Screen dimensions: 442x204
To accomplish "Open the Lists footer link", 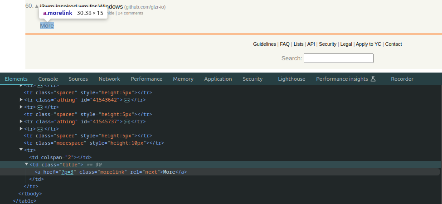I will click(x=298, y=44).
